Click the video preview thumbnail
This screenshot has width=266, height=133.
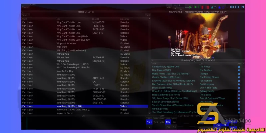pos(198,36)
